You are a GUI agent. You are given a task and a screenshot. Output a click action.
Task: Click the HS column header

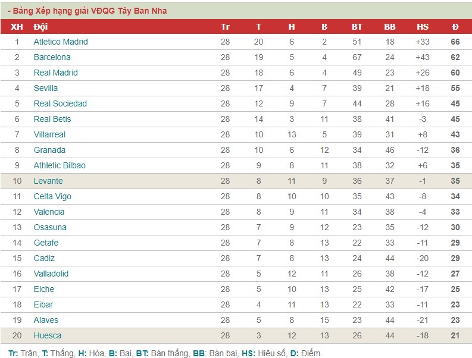423,27
